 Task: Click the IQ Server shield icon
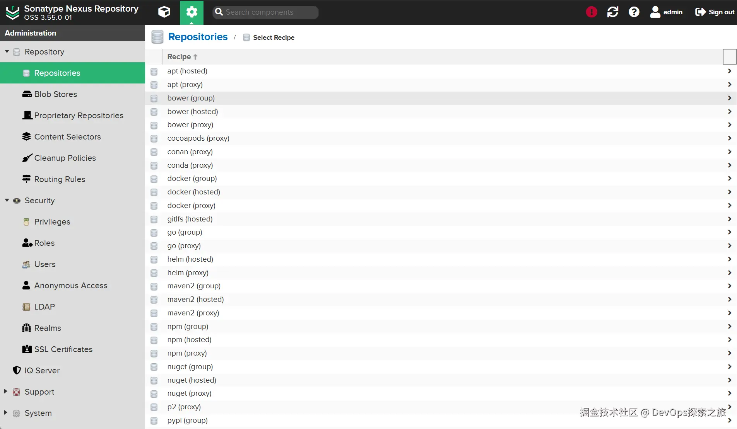(x=17, y=370)
